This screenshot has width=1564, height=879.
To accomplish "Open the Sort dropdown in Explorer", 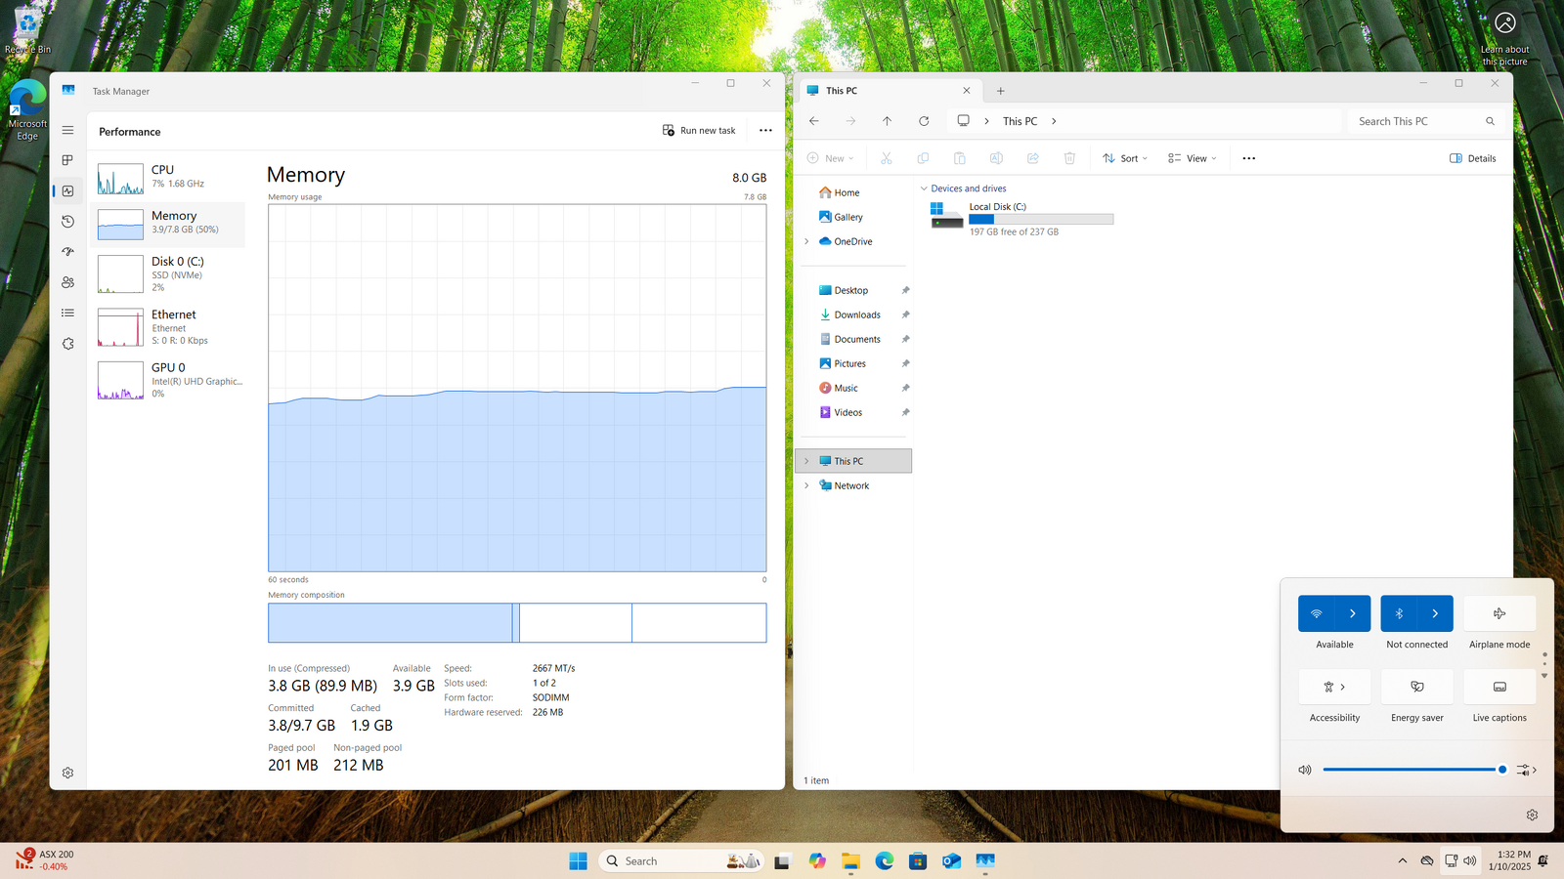I will tap(1125, 158).
